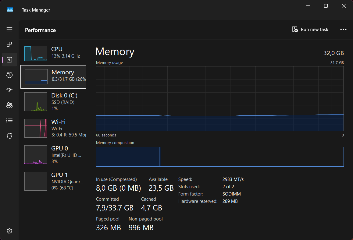Viewport: 353px width, 240px height.
Task: Click the Speed value 2933 MT/s
Action: tap(233, 179)
